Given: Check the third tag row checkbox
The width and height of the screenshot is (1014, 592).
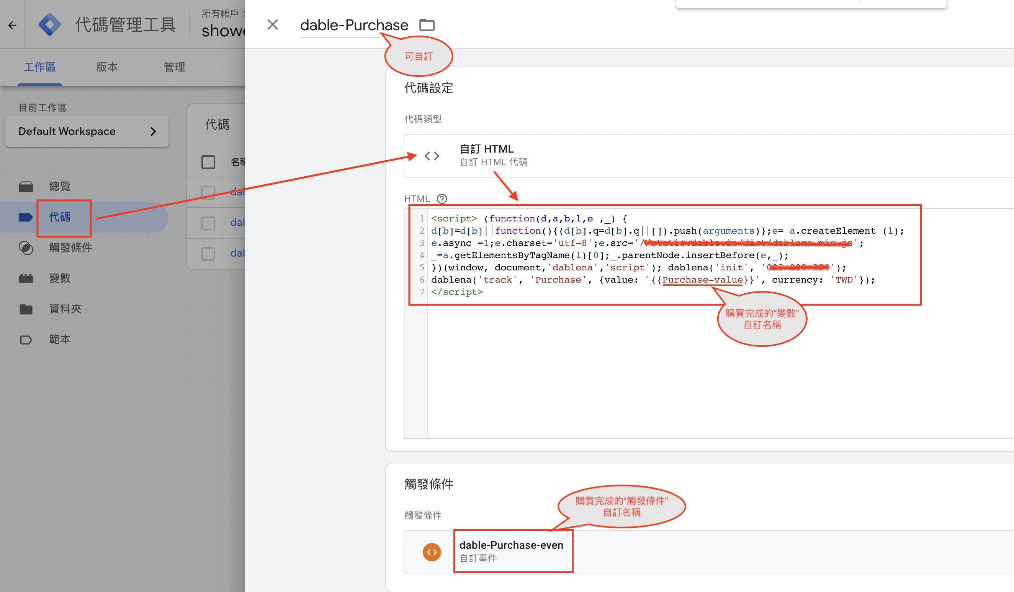Looking at the screenshot, I should (x=208, y=253).
